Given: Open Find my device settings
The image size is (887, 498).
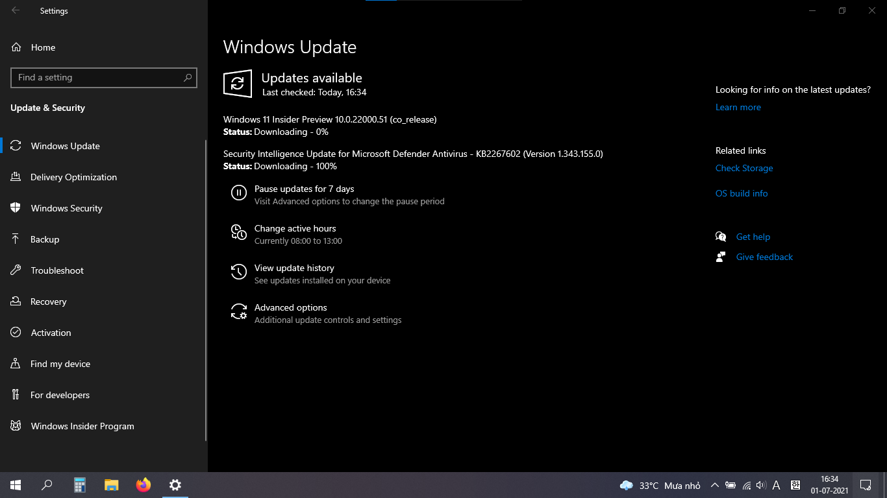Looking at the screenshot, I should coord(104,364).
